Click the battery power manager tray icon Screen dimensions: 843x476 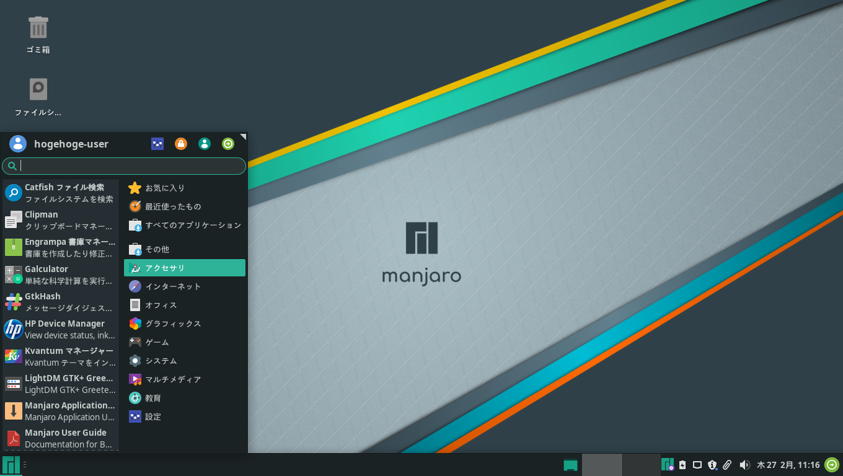[682, 465]
